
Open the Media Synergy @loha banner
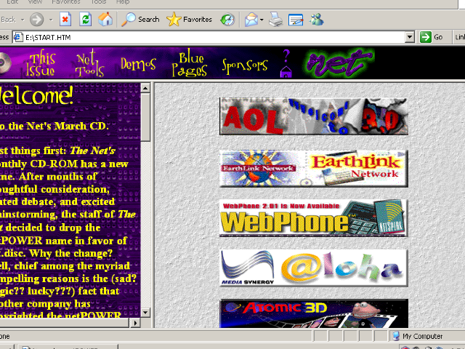click(x=314, y=268)
